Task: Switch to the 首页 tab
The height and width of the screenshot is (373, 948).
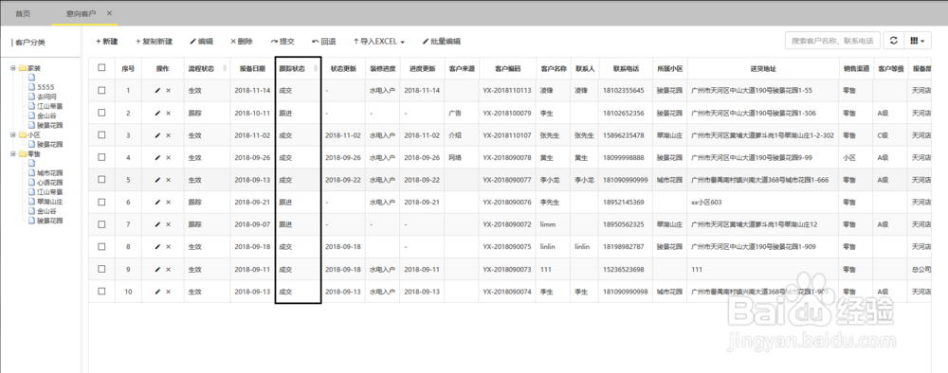Action: 23,13
